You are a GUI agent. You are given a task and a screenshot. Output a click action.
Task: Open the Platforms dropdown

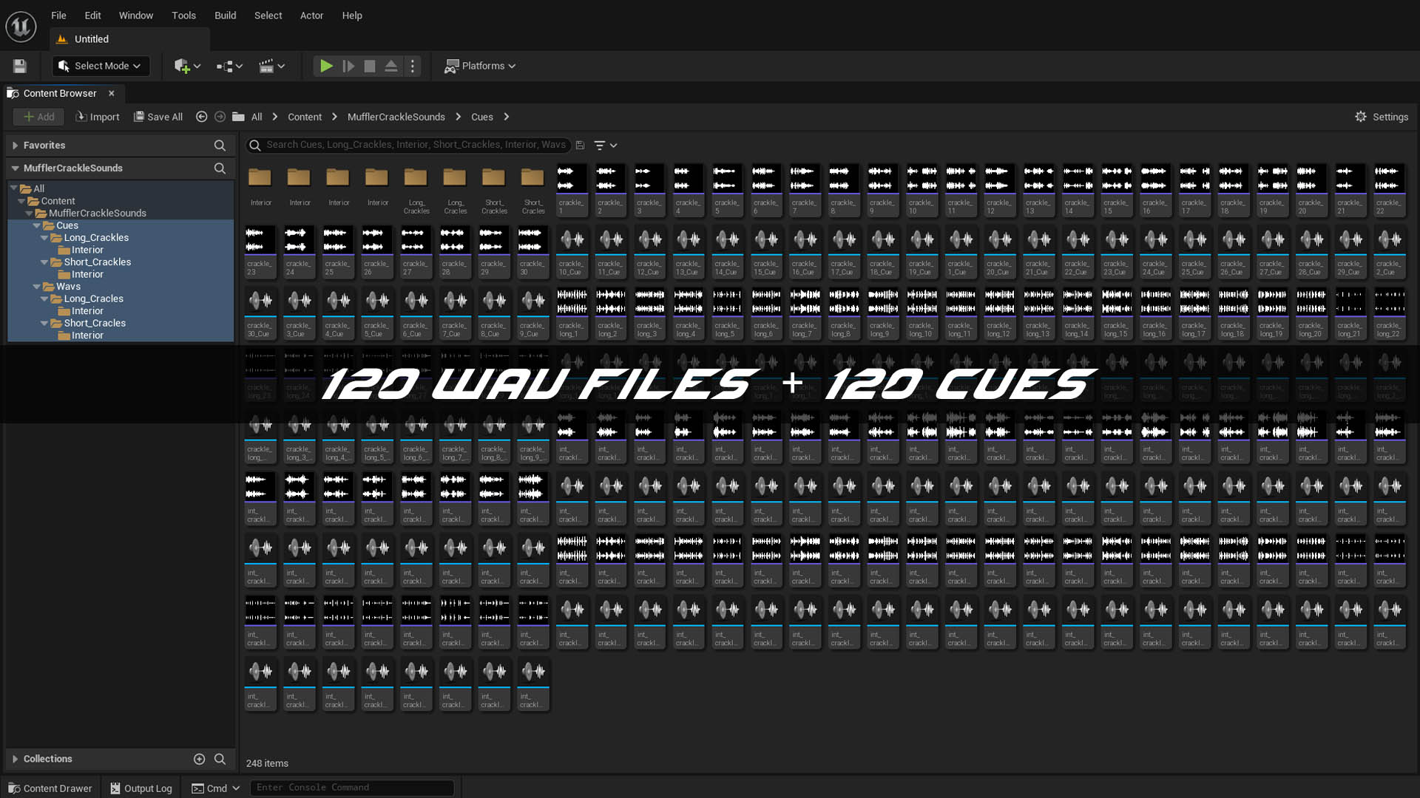[480, 66]
